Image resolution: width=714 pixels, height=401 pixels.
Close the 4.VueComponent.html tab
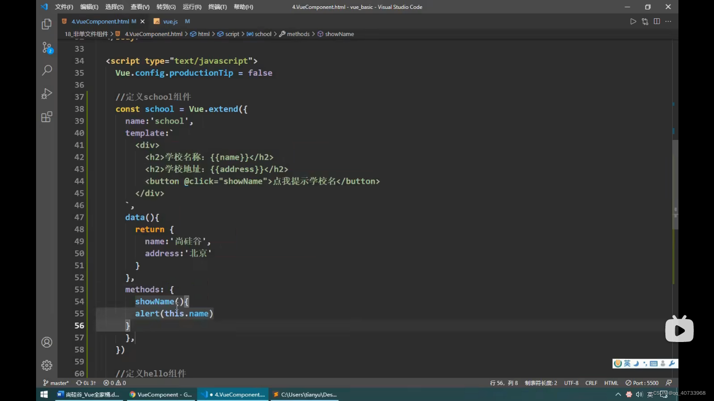coord(142,21)
